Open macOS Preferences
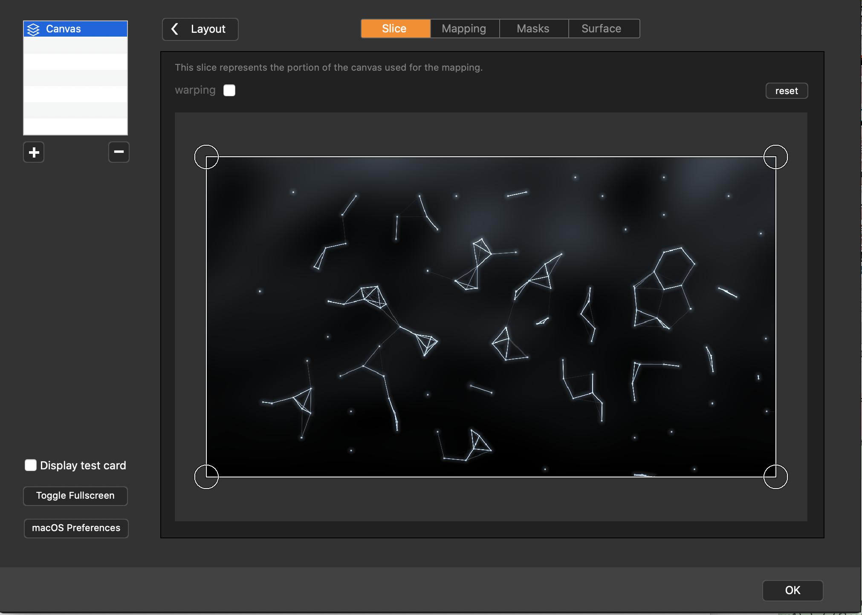Viewport: 862px width, 615px height. coord(76,528)
